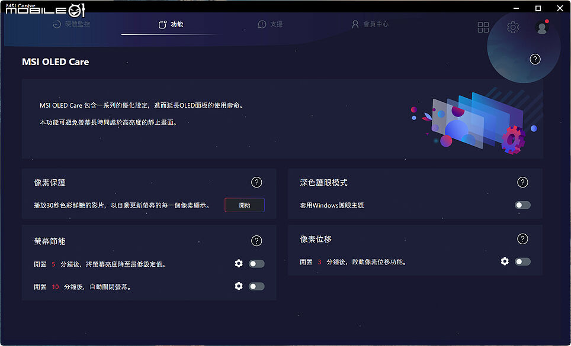
Task: Open the 支援 support tab
Action: pyautogui.click(x=270, y=24)
